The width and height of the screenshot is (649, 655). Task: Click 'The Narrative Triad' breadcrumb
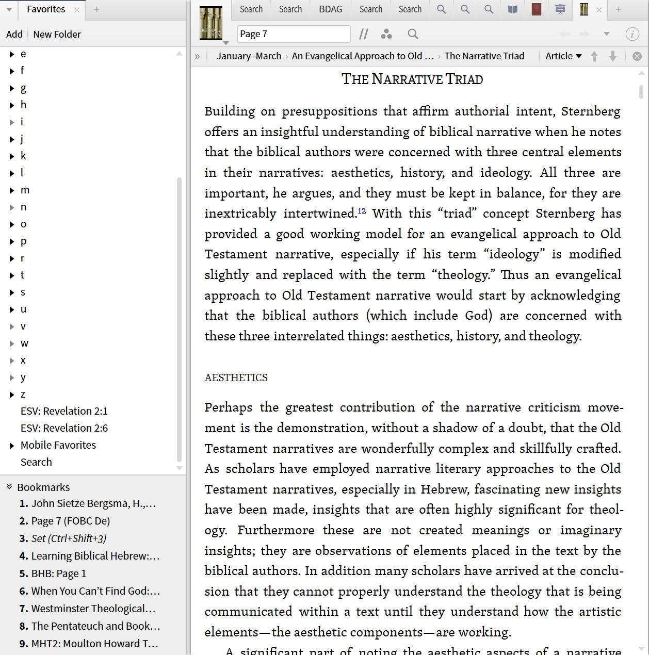tap(484, 56)
